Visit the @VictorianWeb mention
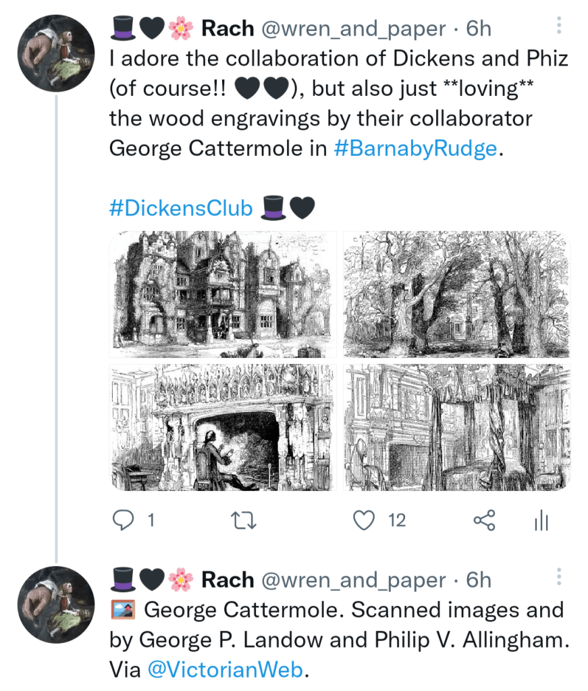This screenshot has width=588, height=691. pyautogui.click(x=223, y=670)
